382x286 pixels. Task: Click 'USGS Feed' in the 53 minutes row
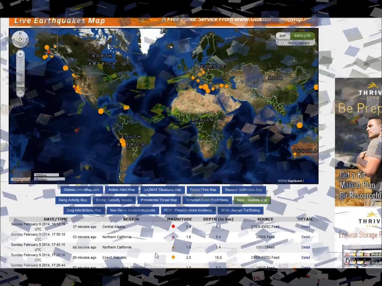click(x=265, y=237)
